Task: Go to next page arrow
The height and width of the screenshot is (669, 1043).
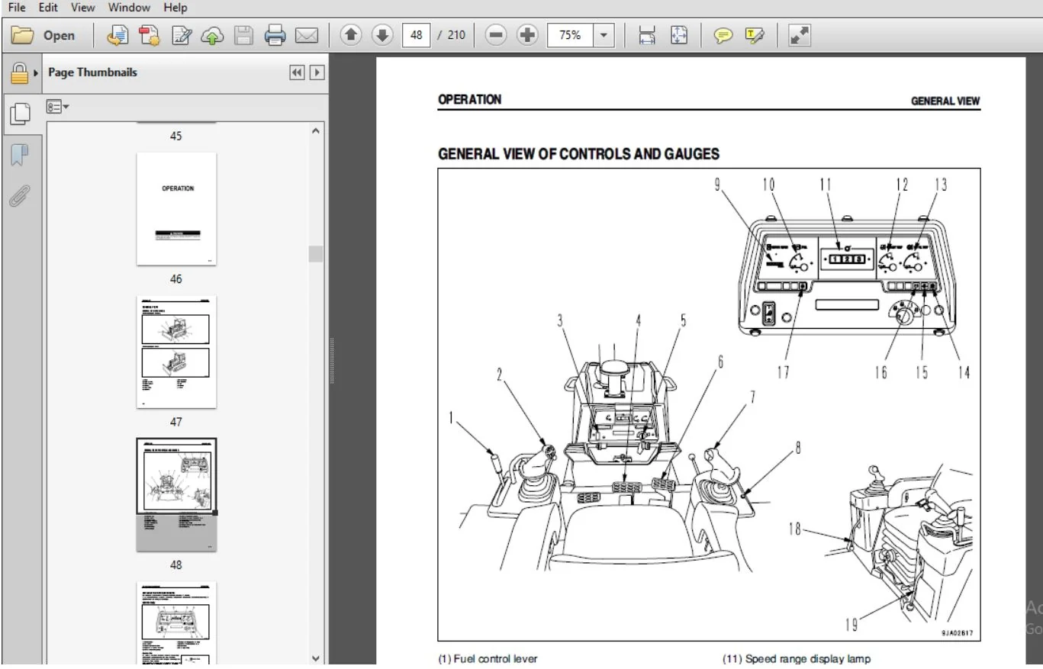Action: (x=382, y=35)
